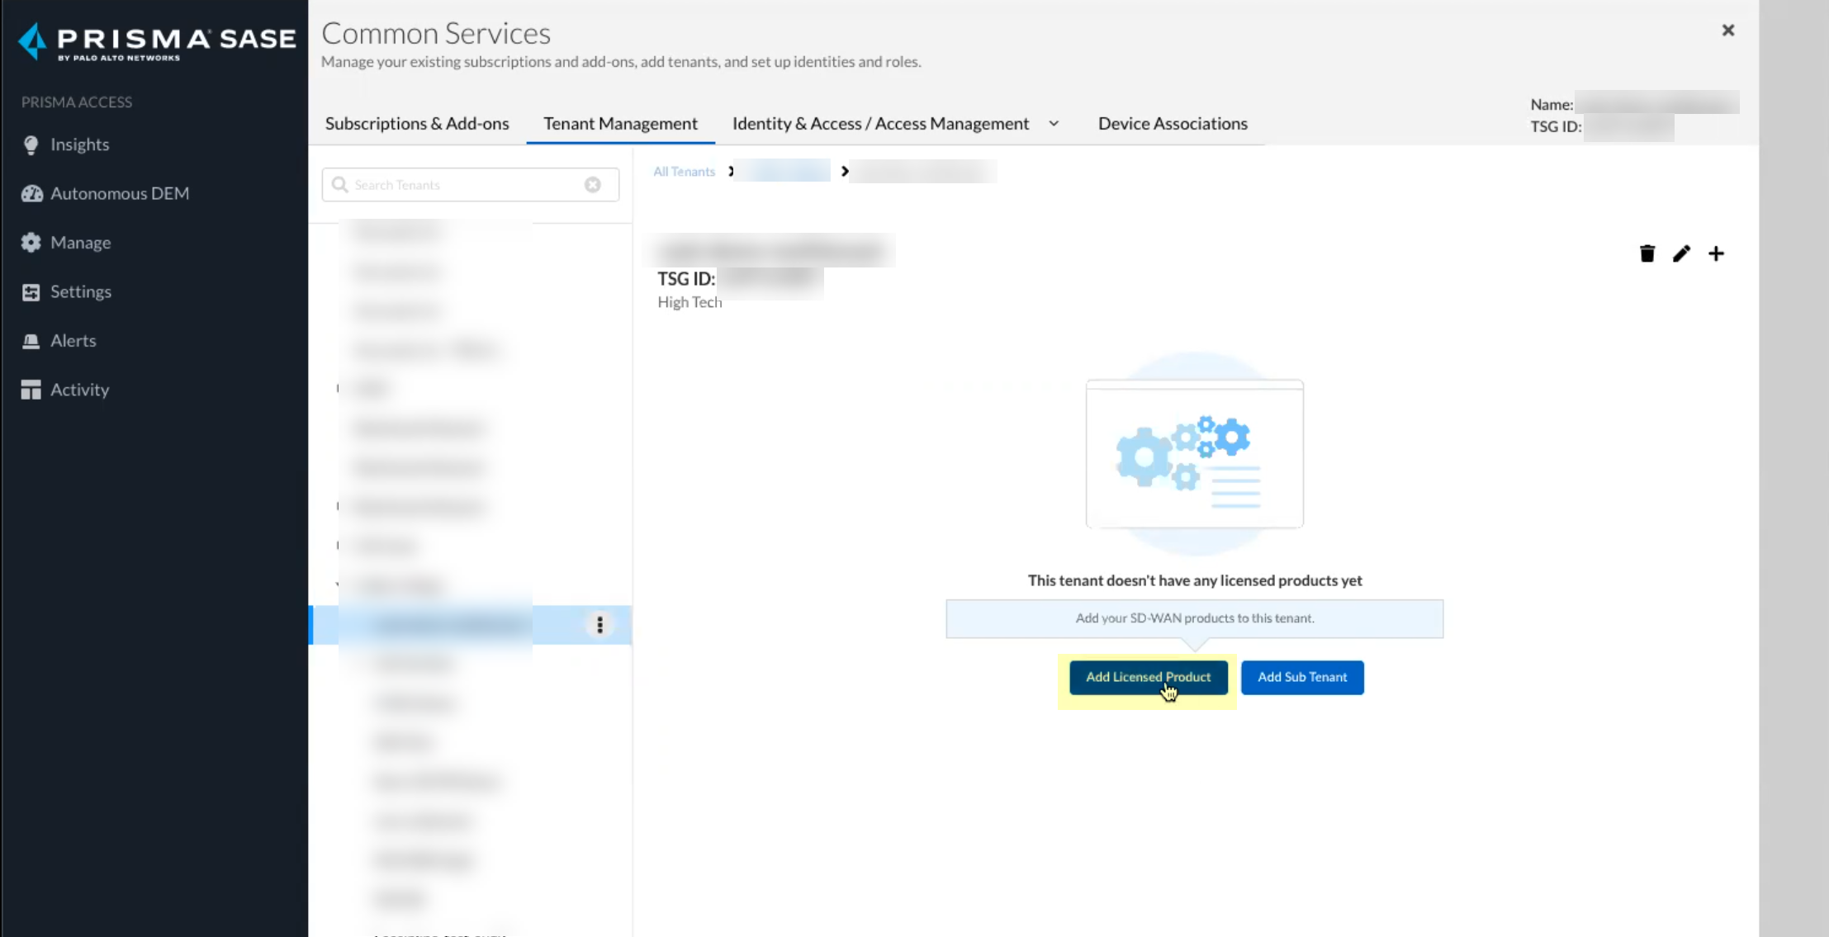
Task: Click the All Tenants breadcrumb link
Action: (684, 172)
